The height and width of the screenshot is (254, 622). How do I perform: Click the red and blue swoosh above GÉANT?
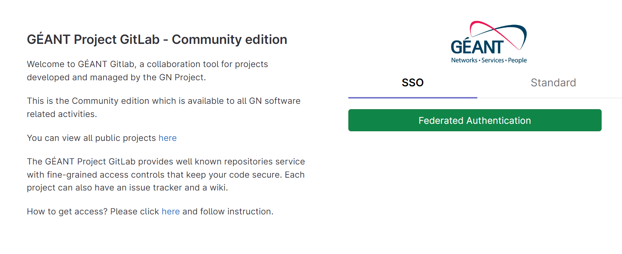tap(498, 35)
